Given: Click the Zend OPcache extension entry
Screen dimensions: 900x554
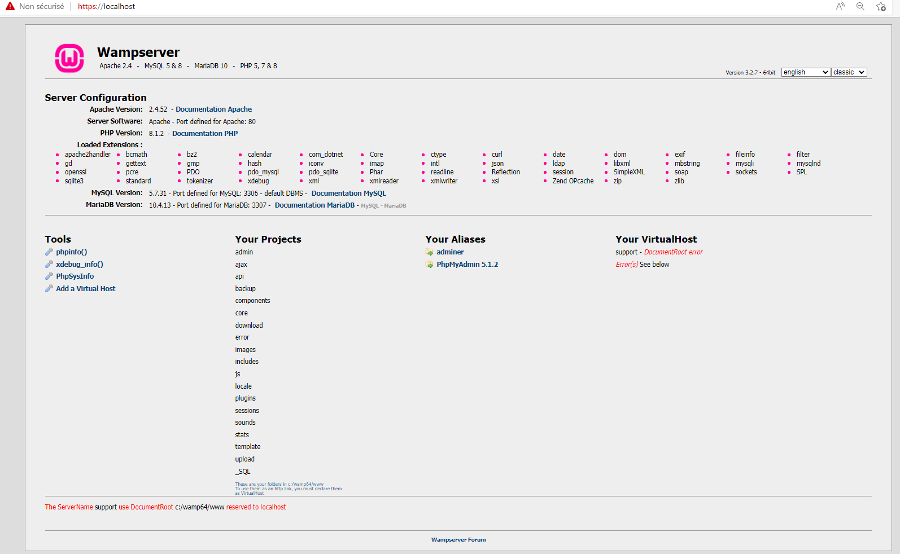Looking at the screenshot, I should tap(573, 181).
